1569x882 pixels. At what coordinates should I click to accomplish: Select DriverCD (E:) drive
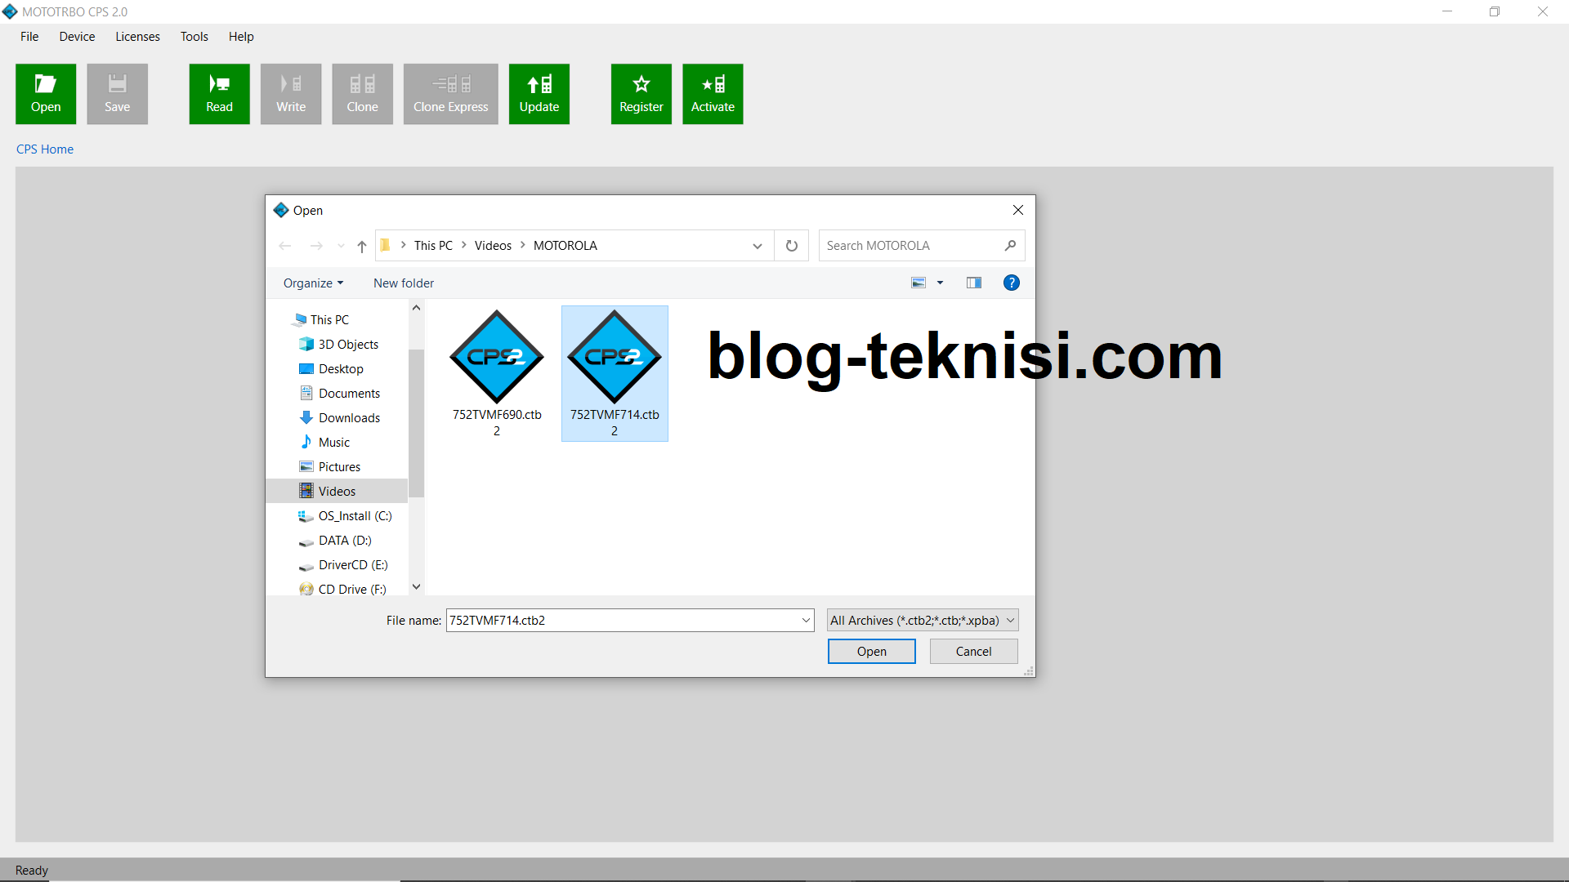point(353,564)
